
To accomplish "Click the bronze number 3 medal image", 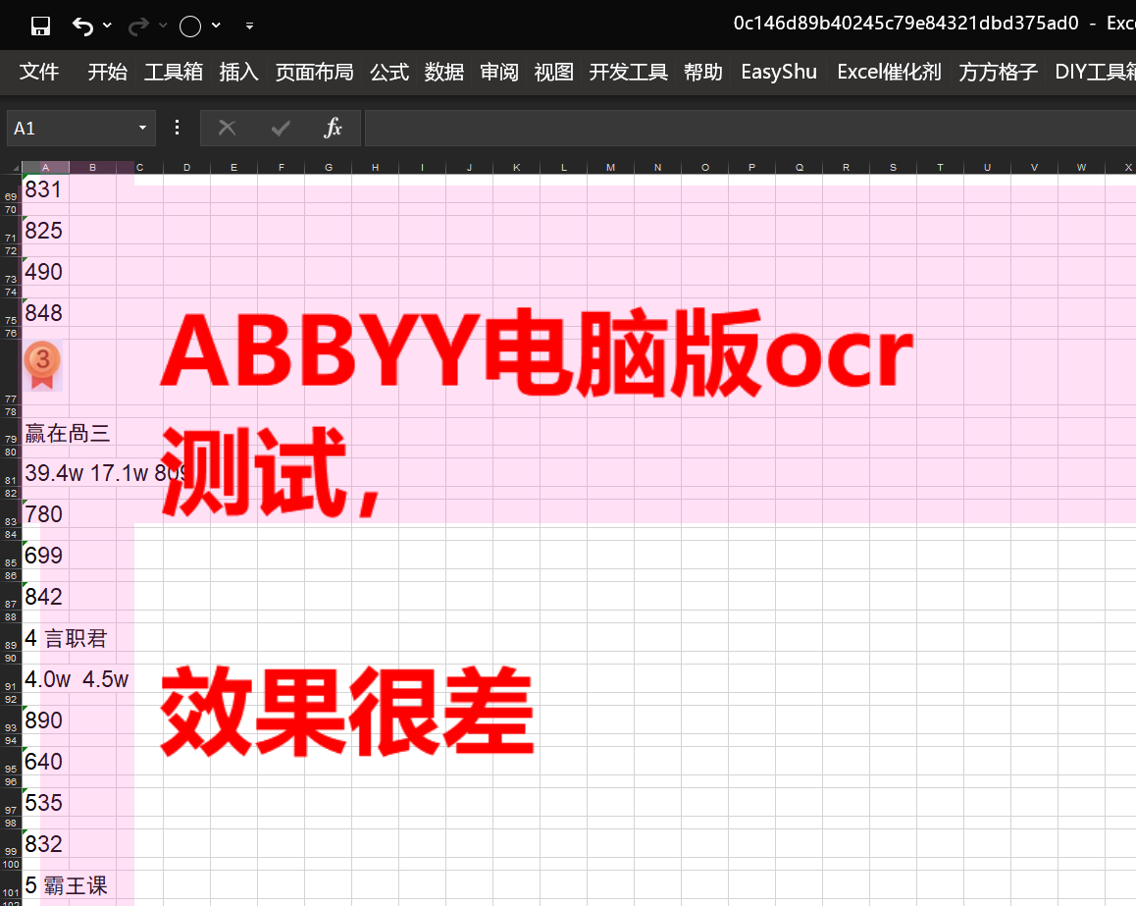I will [42, 365].
